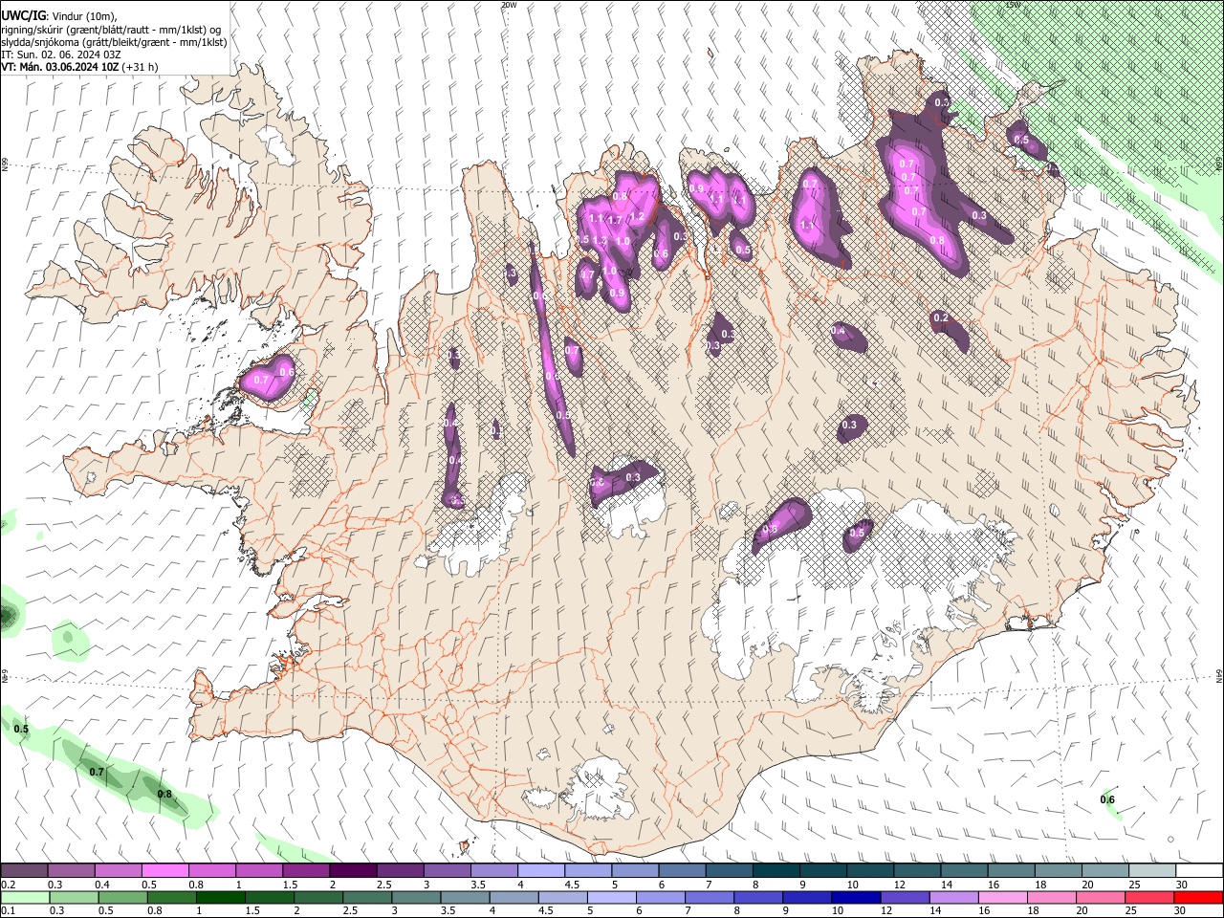Click the darkest purple 2 snow legend swatch
1224x918 pixels.
[x=352, y=870]
